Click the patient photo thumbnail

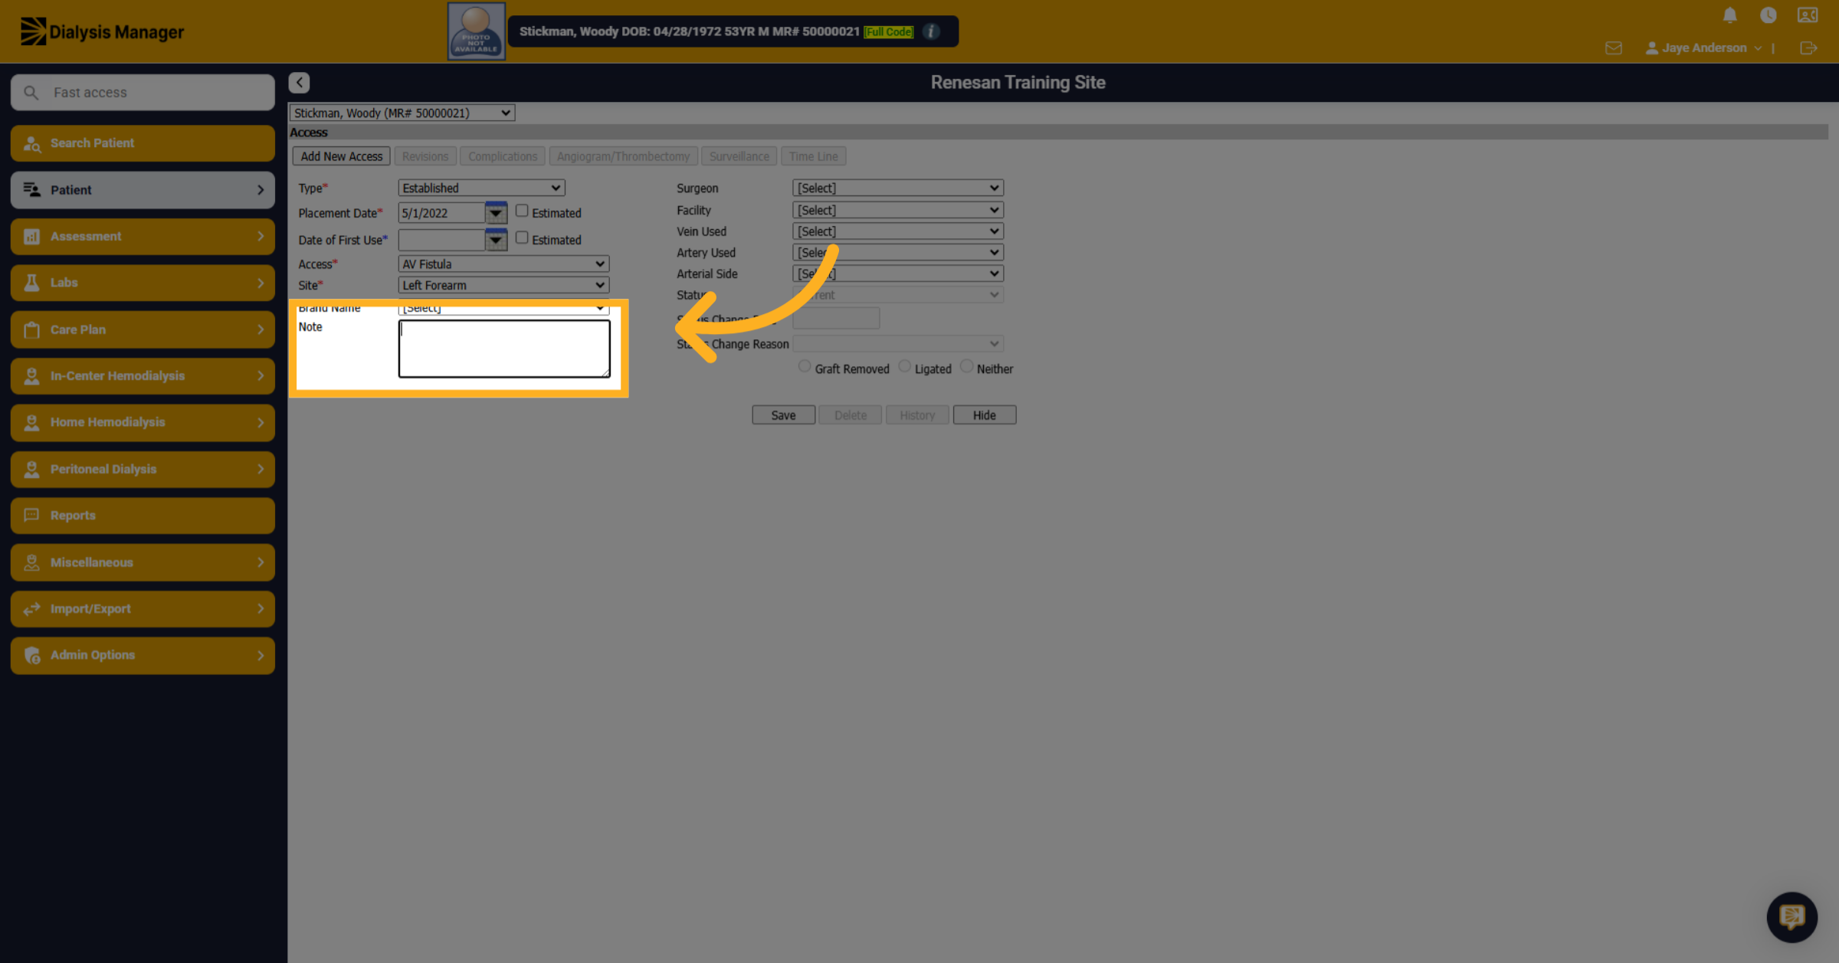[476, 31]
